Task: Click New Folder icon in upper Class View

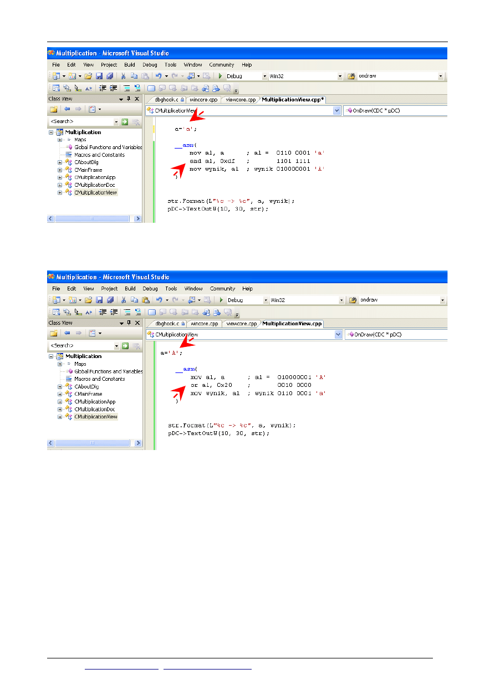Action: (x=54, y=109)
